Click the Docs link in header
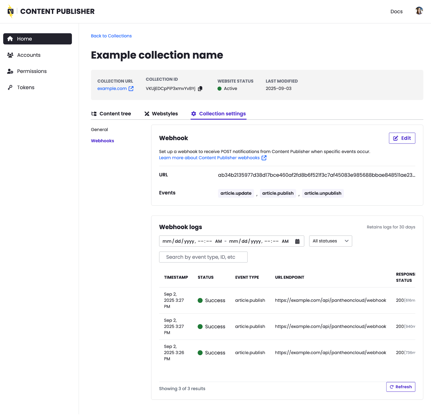431x415 pixels. pyautogui.click(x=396, y=11)
